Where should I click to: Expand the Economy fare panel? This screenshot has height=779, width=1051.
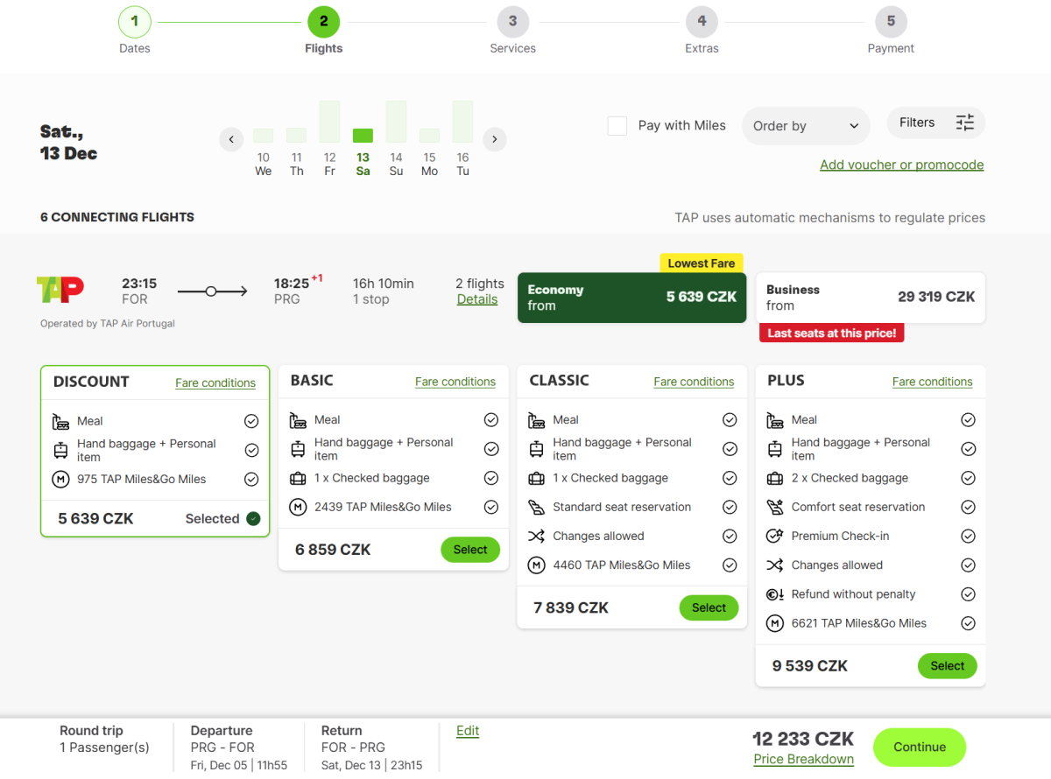point(631,298)
